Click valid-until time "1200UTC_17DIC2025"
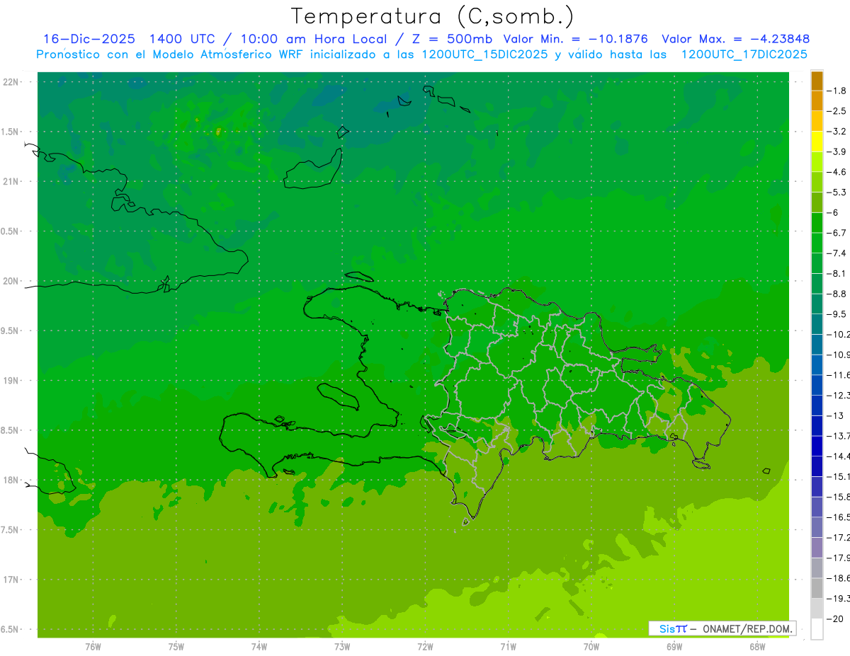 click(744, 54)
